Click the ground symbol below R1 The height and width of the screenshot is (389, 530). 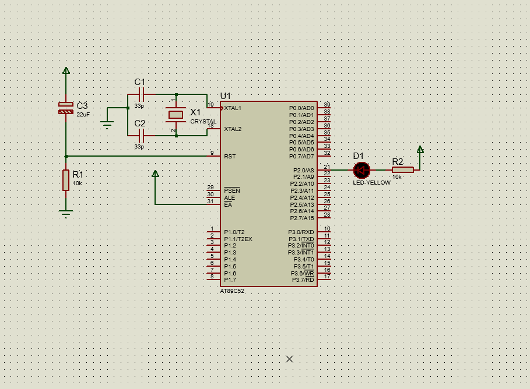pos(66,214)
